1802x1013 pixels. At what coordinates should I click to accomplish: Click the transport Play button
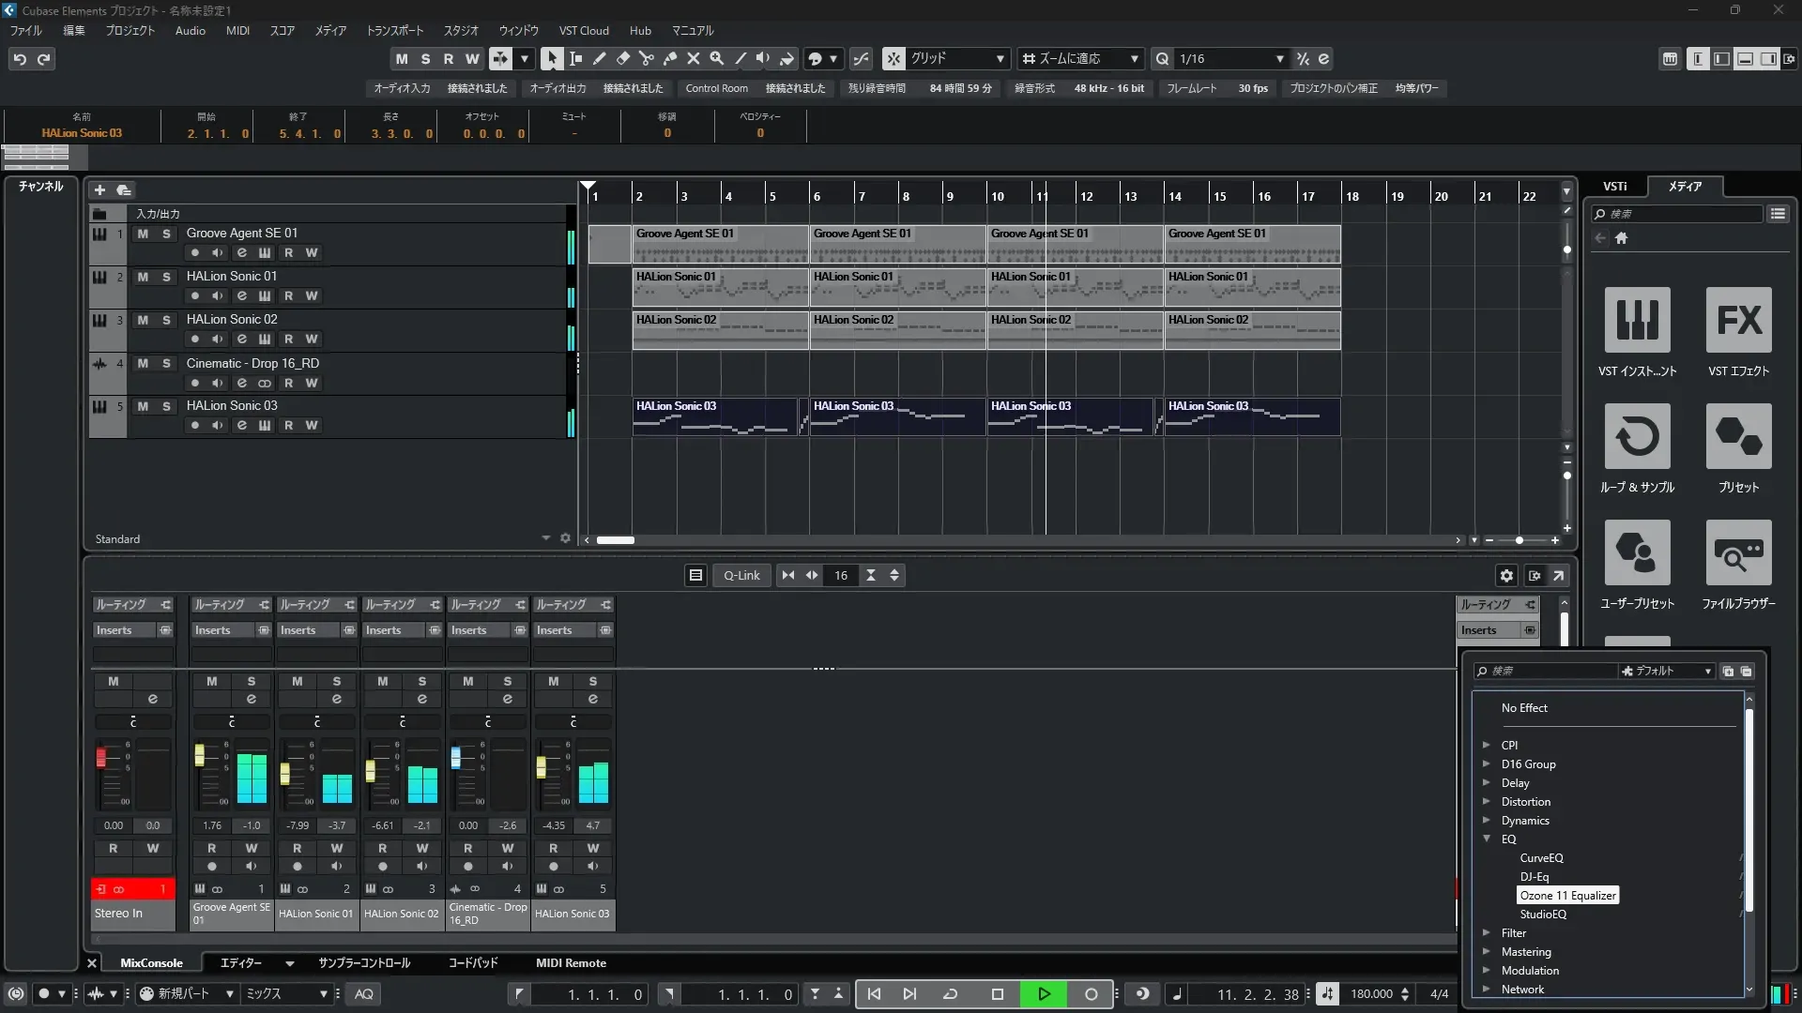pyautogui.click(x=1044, y=994)
